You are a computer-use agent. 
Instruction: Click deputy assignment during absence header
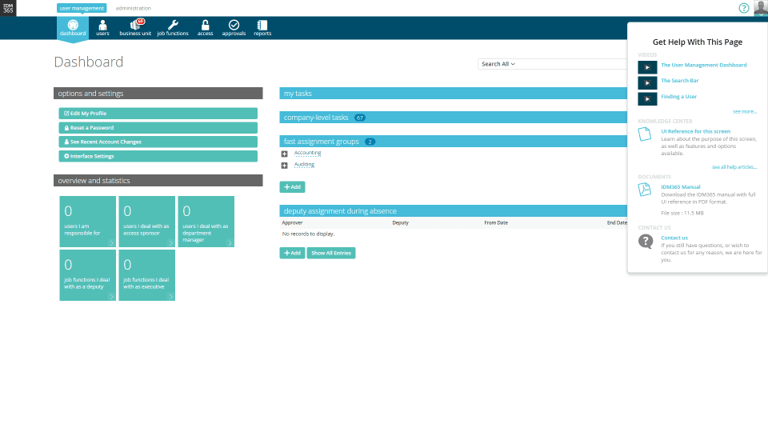(x=453, y=211)
